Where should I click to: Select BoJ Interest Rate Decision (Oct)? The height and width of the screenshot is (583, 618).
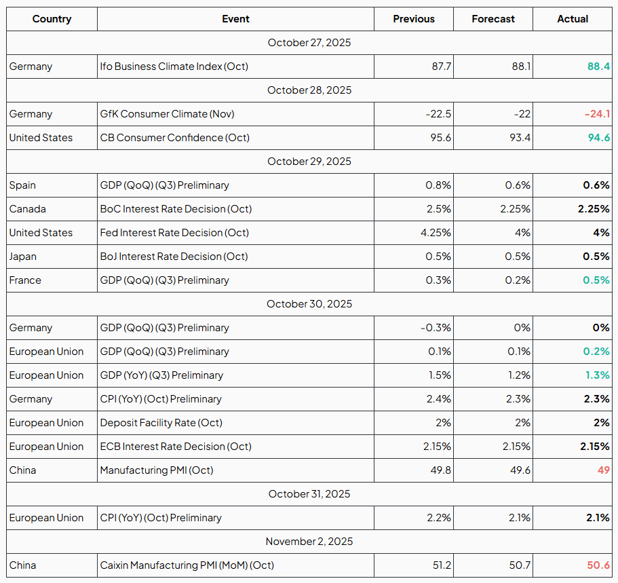174,257
